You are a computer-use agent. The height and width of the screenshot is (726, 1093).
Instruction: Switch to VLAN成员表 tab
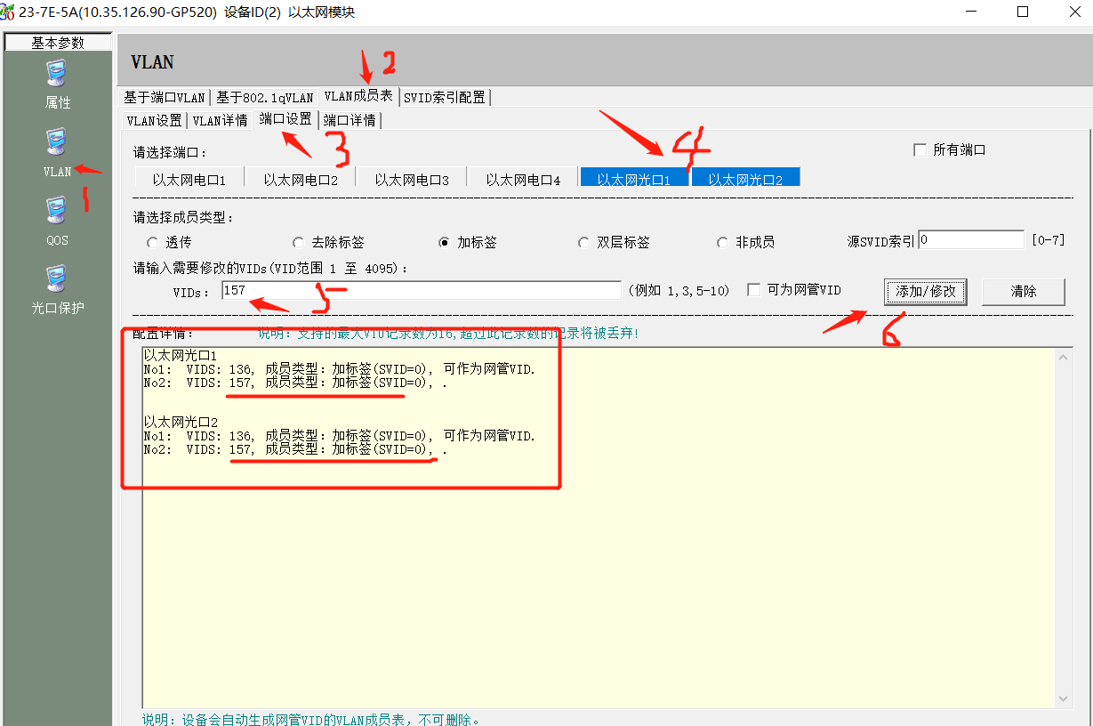(358, 95)
